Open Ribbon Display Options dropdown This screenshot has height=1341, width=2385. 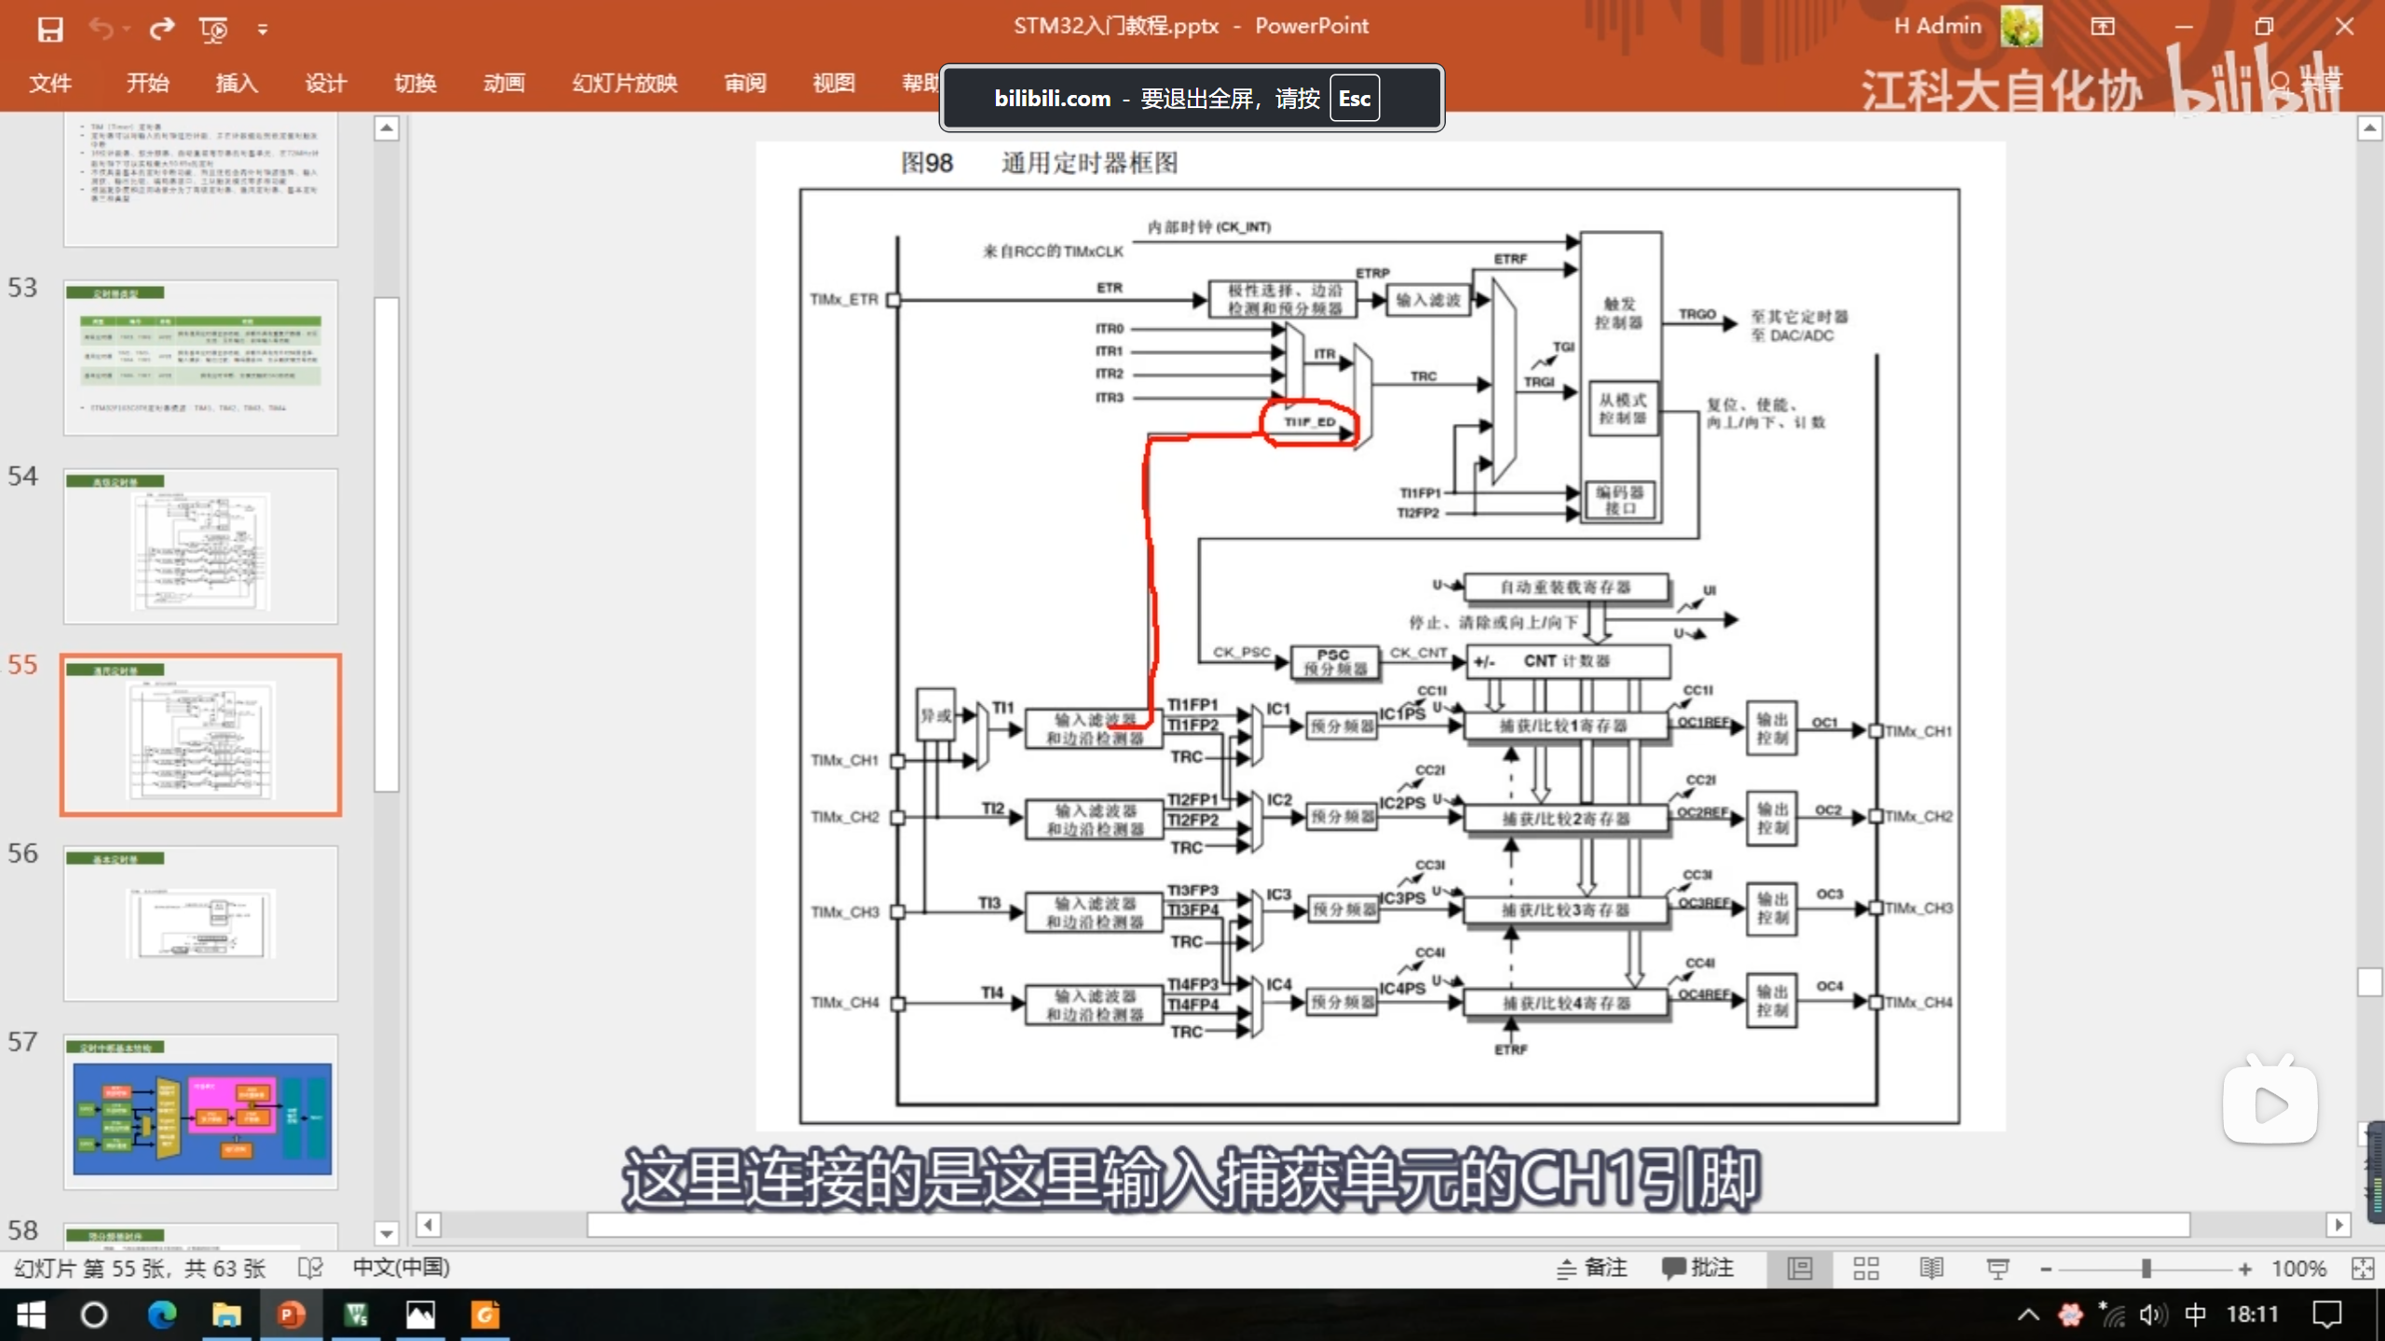pos(2103,26)
